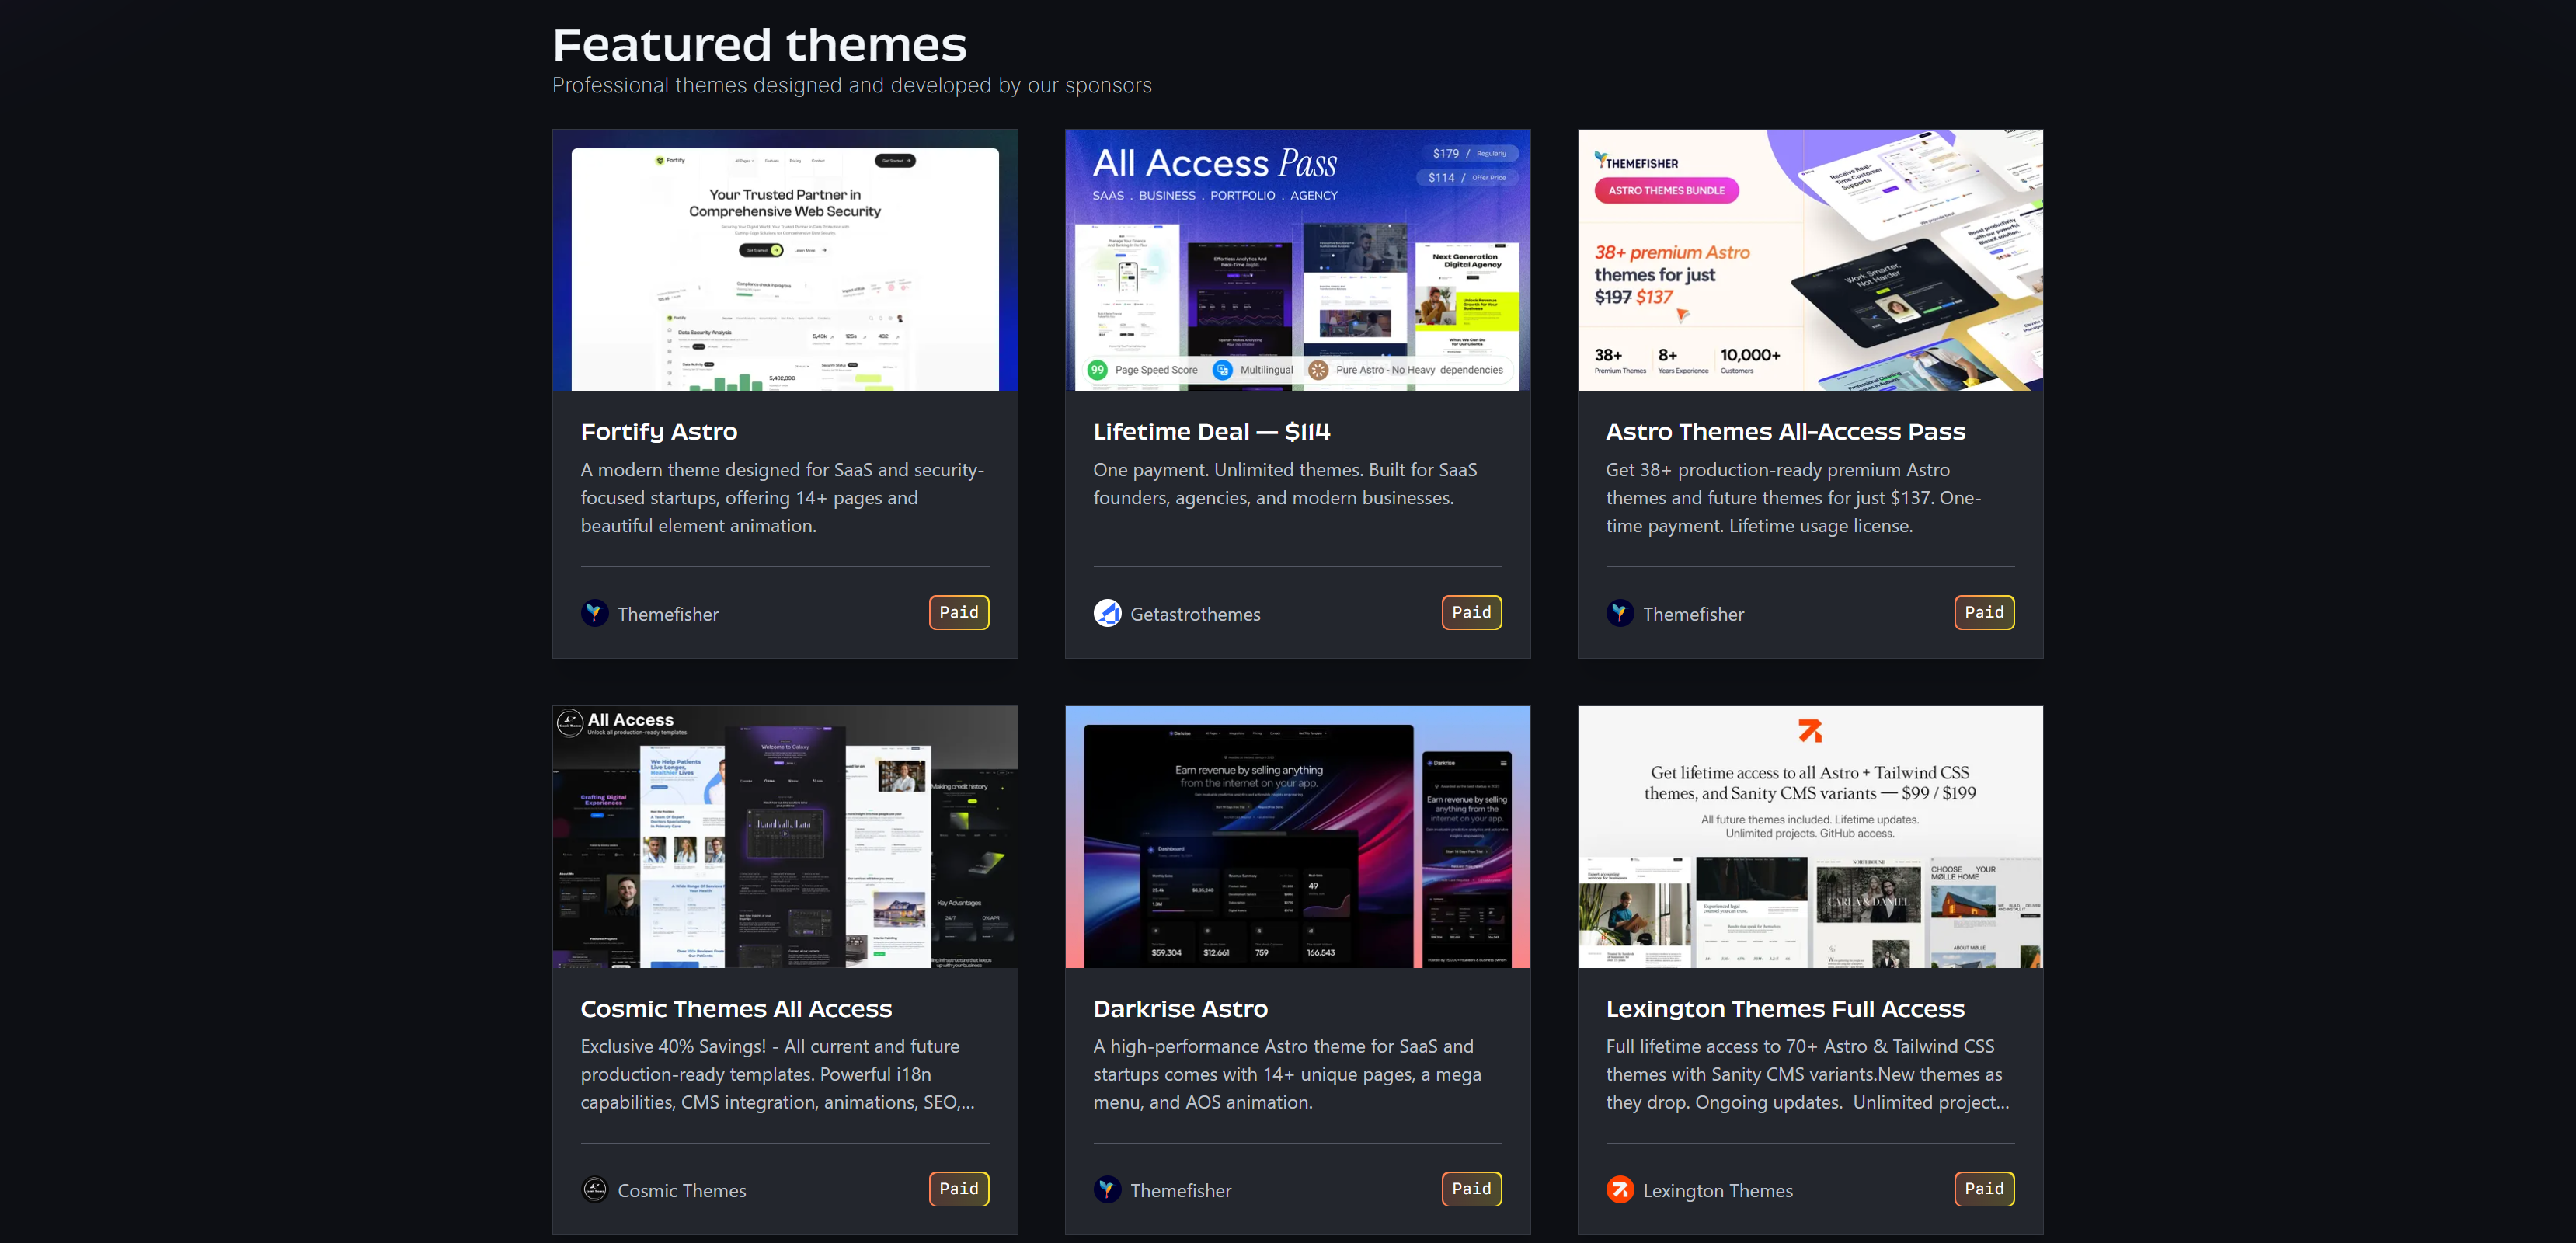Click the 'Professional themes designed and developed' subtitle
Image resolution: width=2576 pixels, height=1243 pixels.
852,86
